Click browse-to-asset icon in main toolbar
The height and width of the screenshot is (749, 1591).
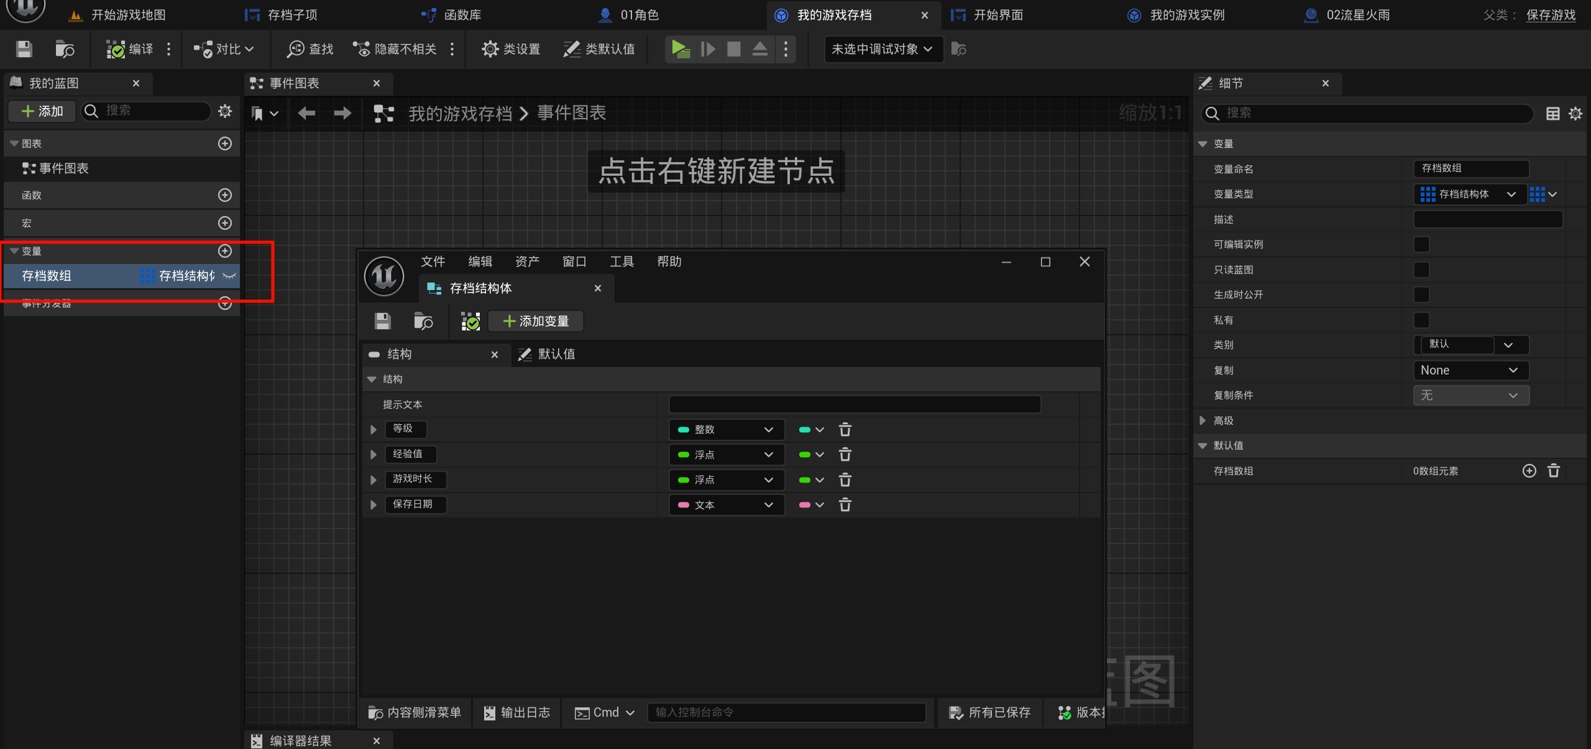(65, 49)
